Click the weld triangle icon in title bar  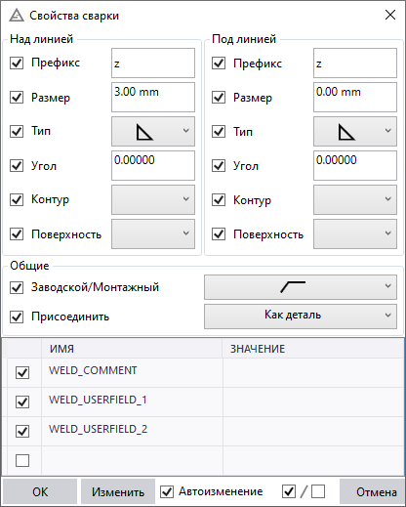[x=17, y=16]
